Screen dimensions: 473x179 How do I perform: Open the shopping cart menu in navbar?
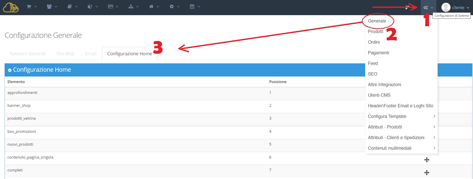[x=32, y=7]
